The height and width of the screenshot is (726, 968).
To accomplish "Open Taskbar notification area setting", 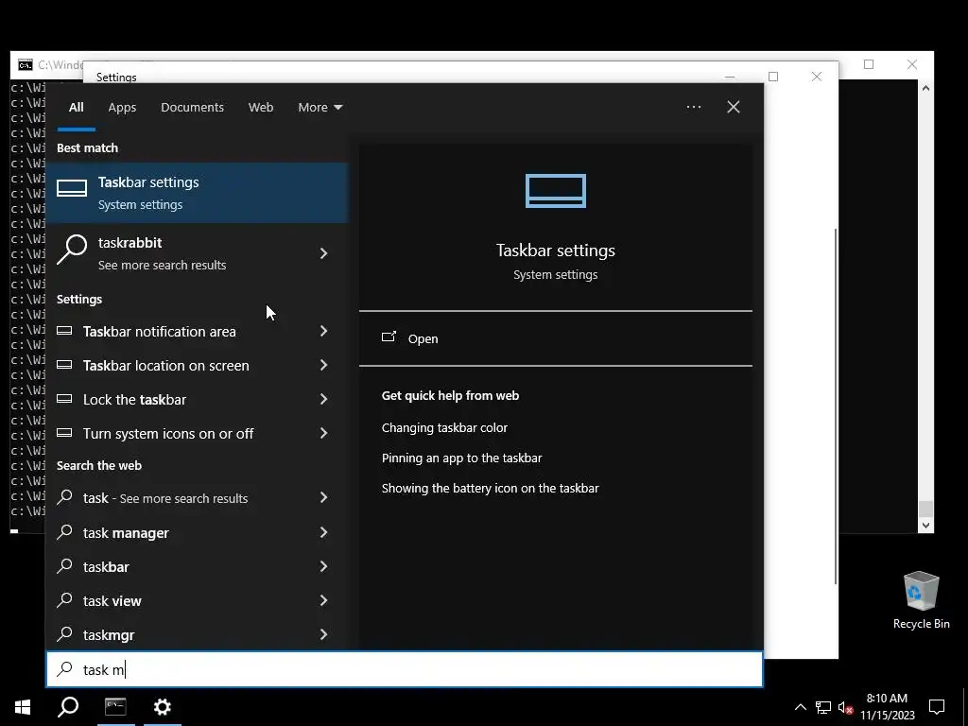I will [178, 332].
